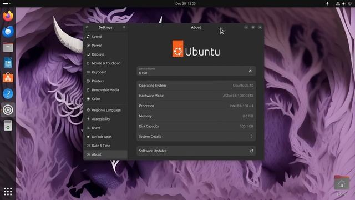The height and width of the screenshot is (200, 355).
Task: Open clock and calendar in top bar
Action: point(185,4)
